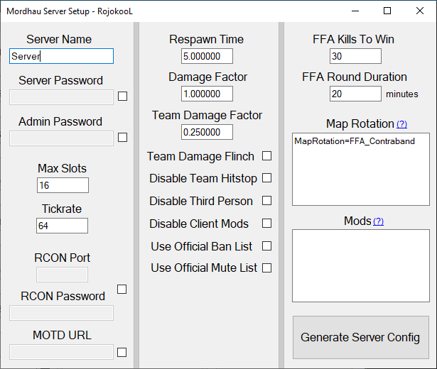The width and height of the screenshot is (437, 369).
Task: Click inside the Map Rotation text area
Action: [x=361, y=169]
